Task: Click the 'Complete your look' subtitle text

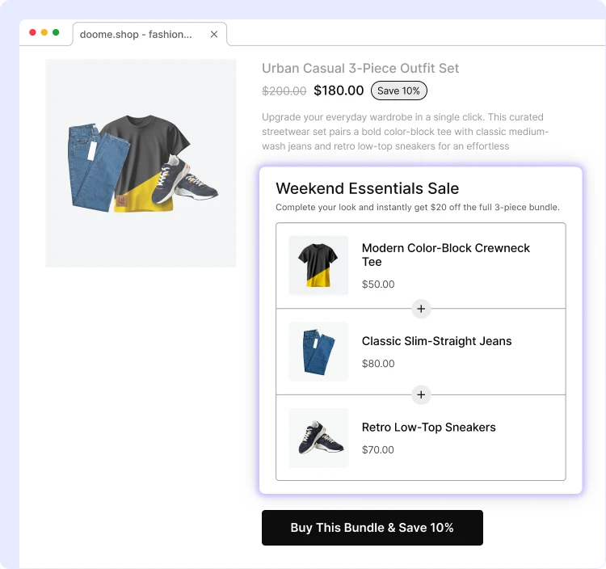Action: point(418,207)
